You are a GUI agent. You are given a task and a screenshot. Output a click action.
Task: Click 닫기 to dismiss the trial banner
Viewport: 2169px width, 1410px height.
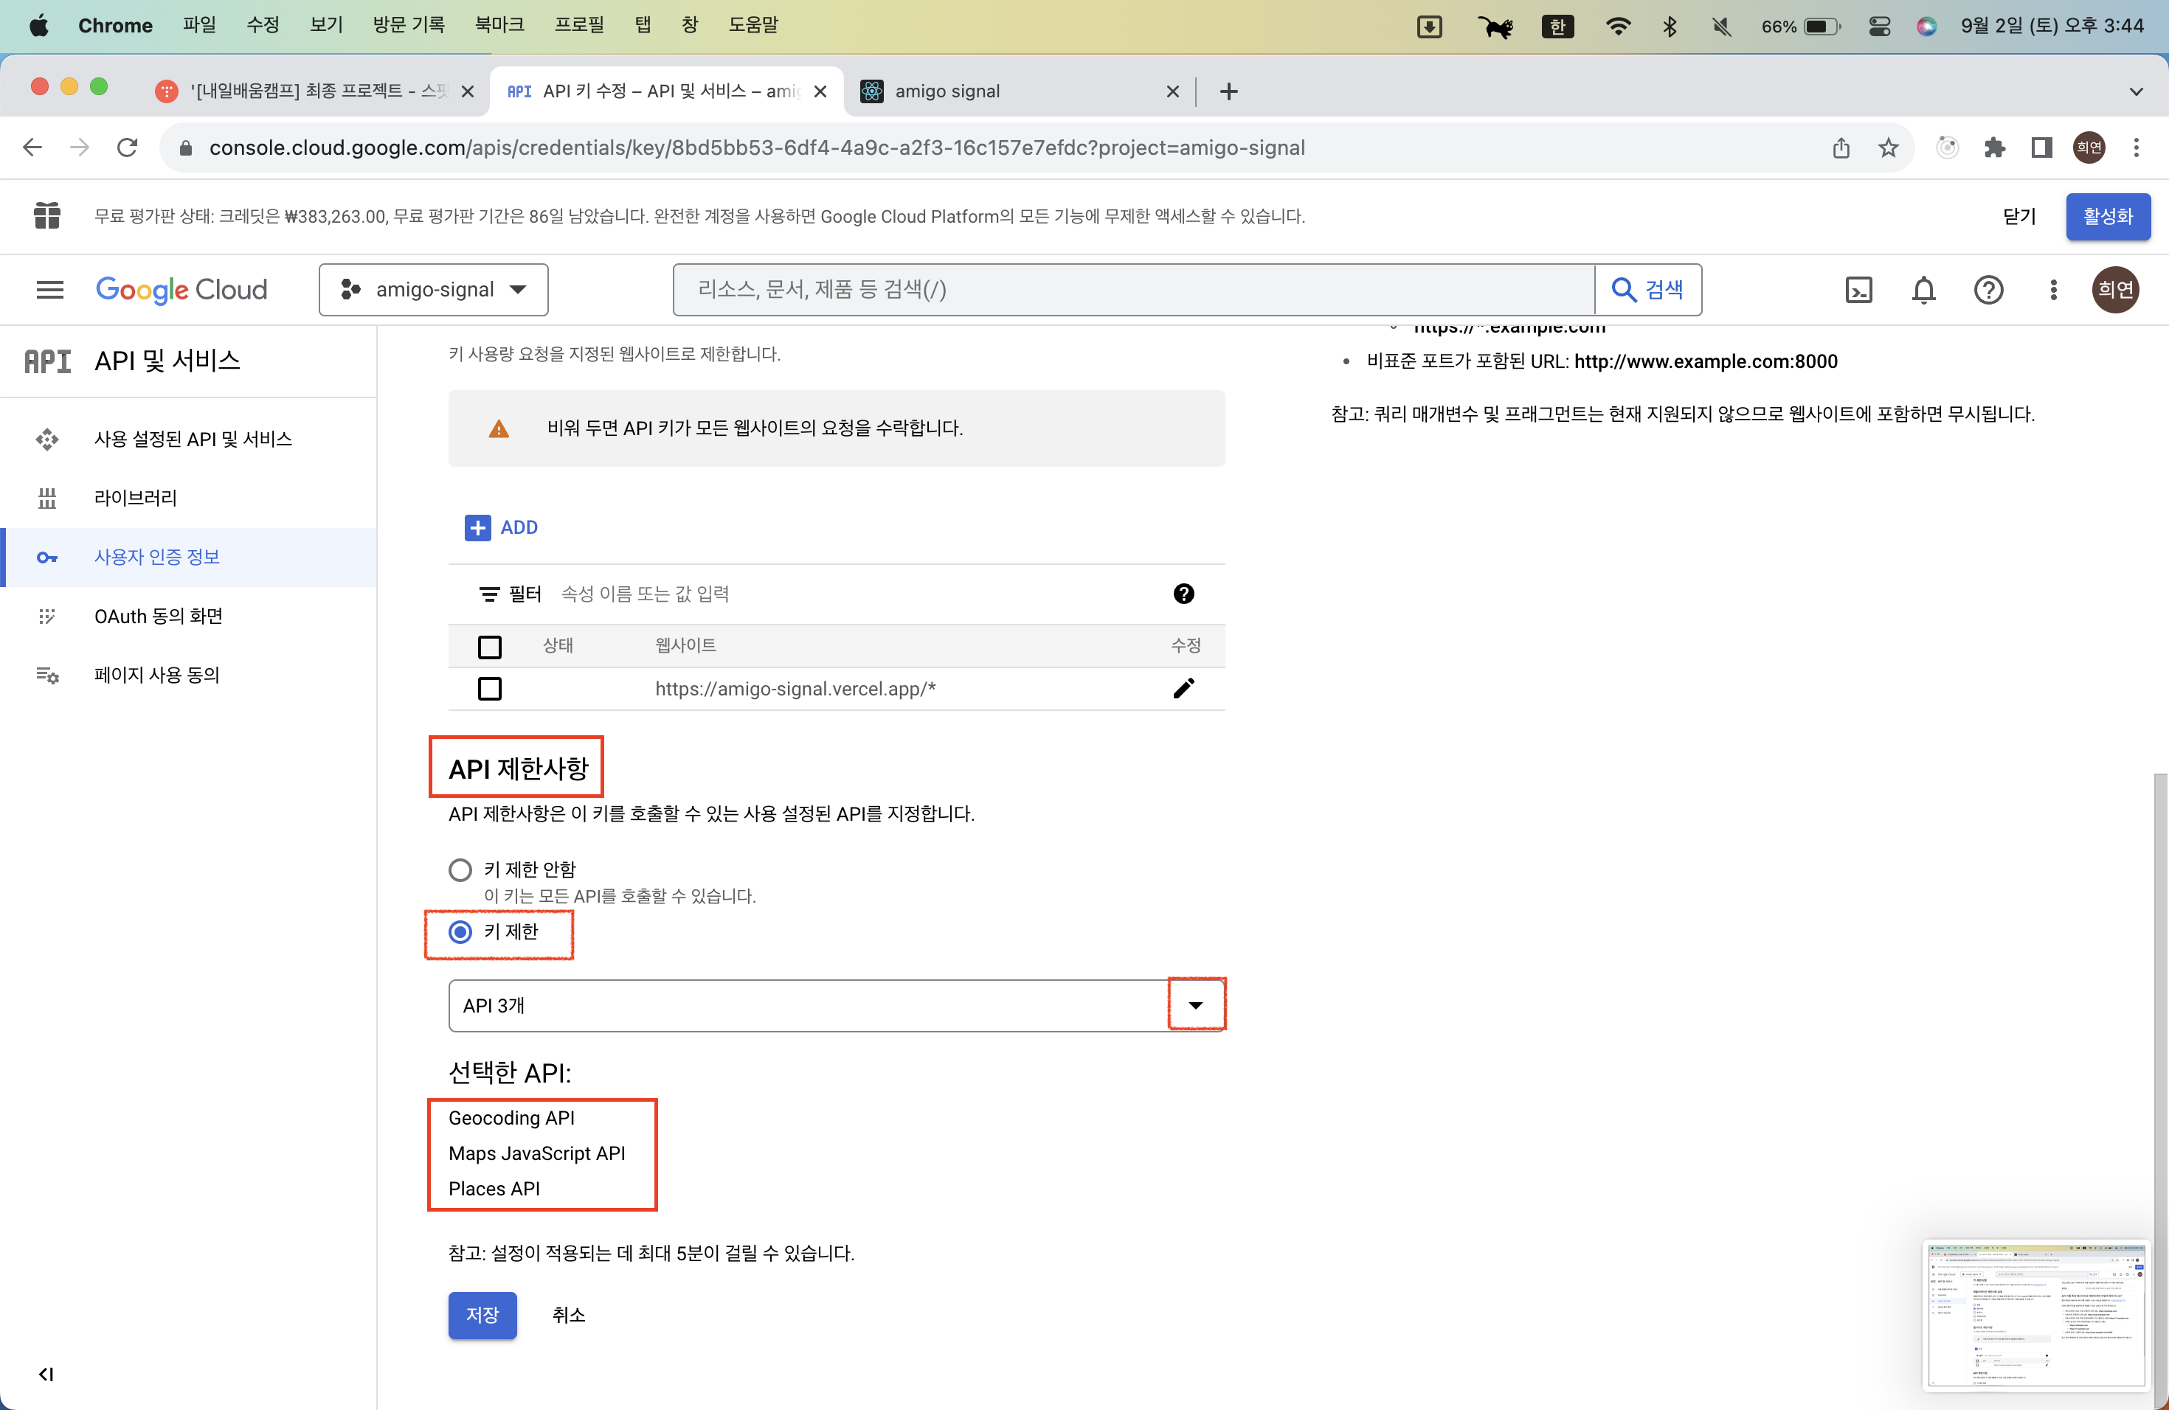click(x=2018, y=217)
